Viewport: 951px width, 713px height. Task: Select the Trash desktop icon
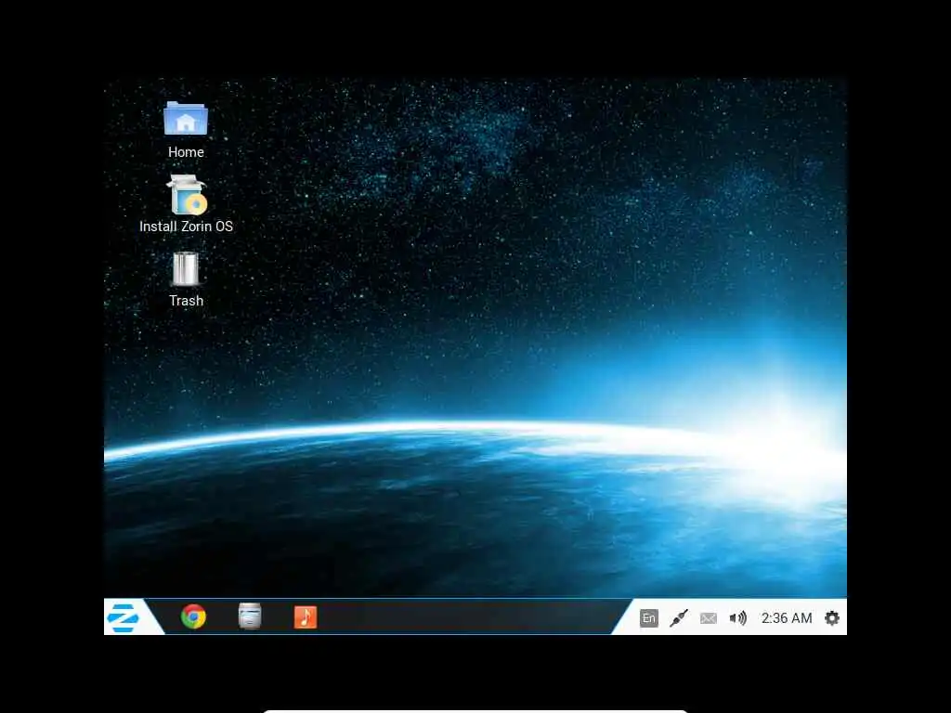click(x=186, y=269)
